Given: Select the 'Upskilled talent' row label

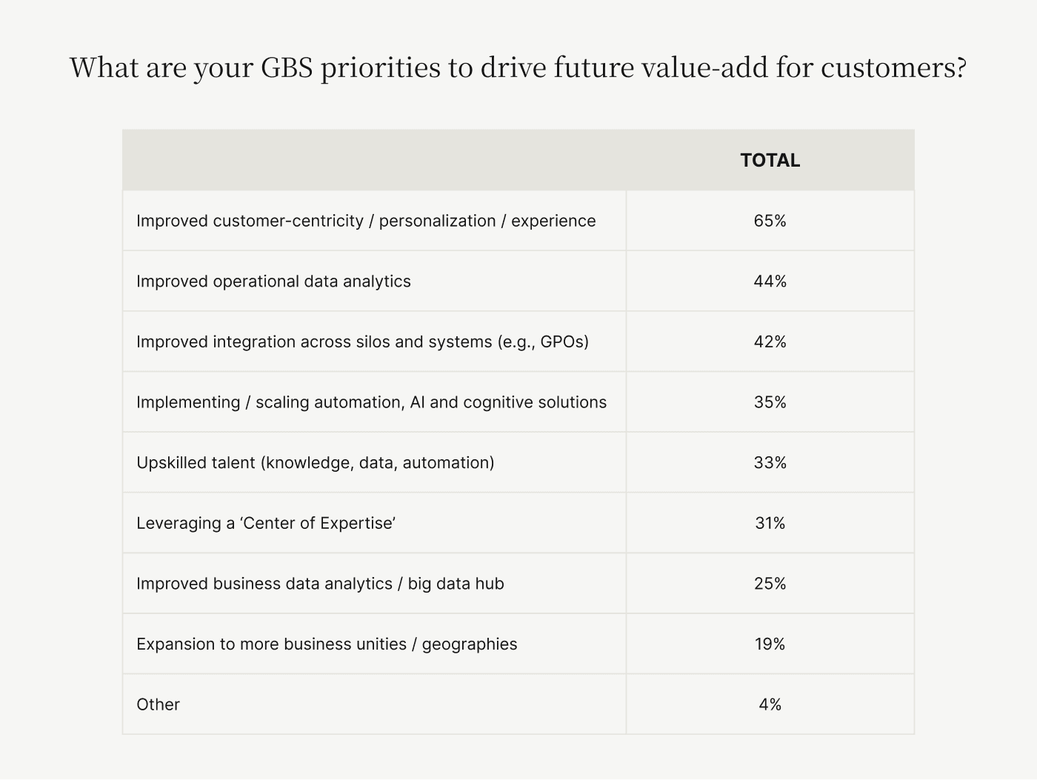Looking at the screenshot, I should pos(315,463).
